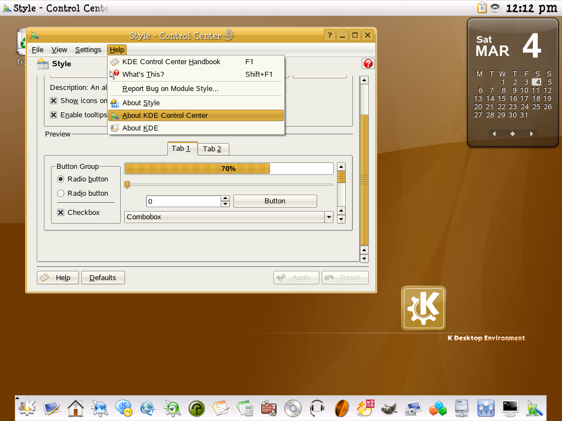This screenshot has height=421, width=562.
Task: Click the red What's This help icon in Style header
Action: [x=368, y=64]
